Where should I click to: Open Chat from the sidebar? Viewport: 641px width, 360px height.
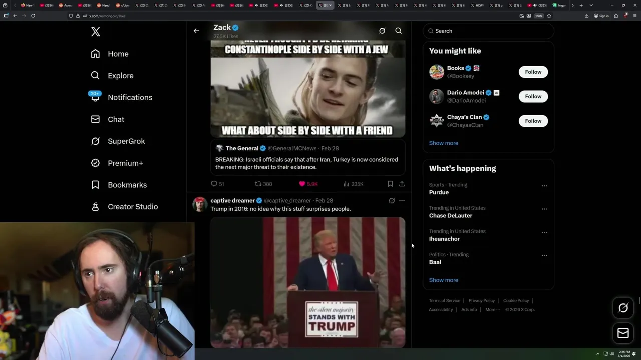click(107, 119)
